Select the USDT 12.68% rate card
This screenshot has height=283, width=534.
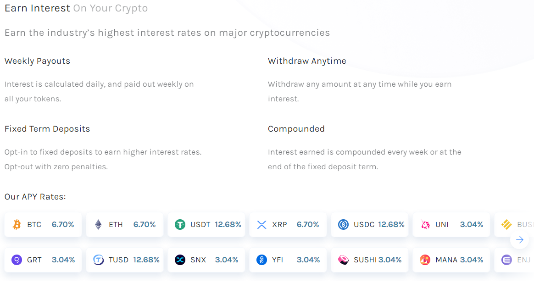pyautogui.click(x=206, y=224)
